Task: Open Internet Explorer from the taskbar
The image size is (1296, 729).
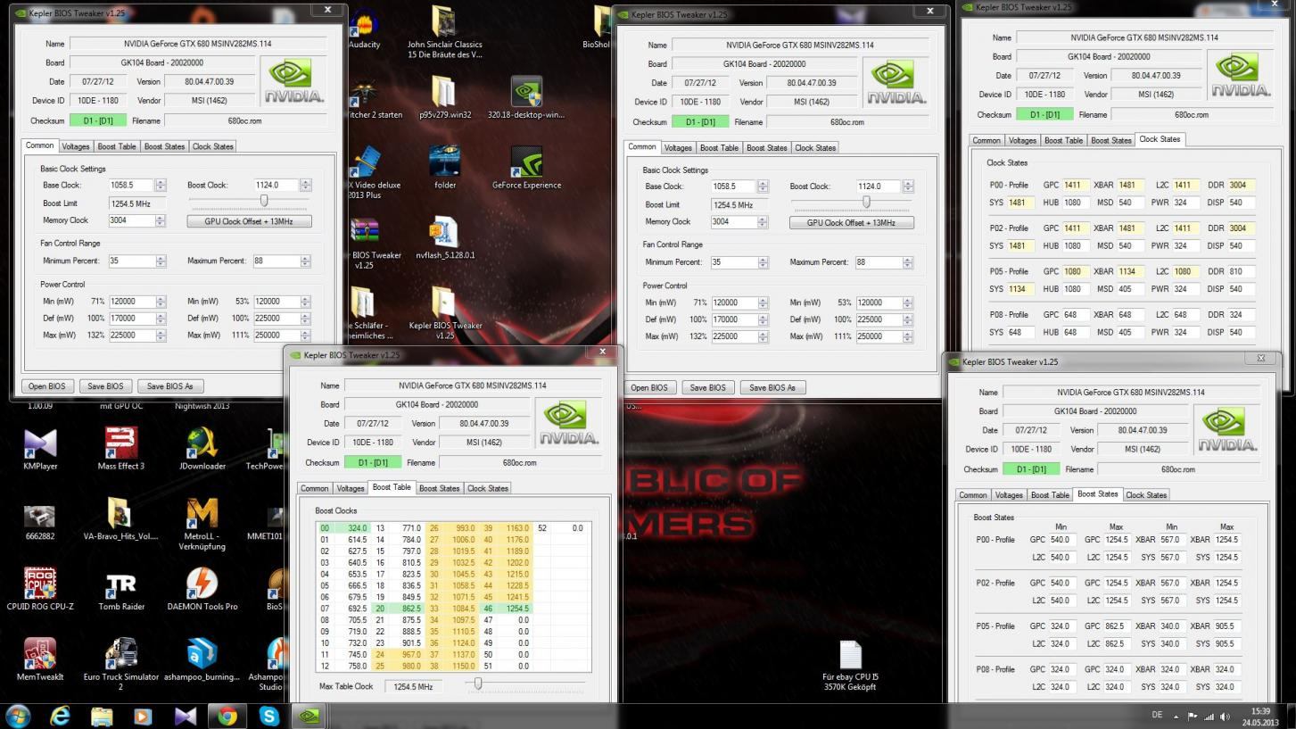Action: click(60, 716)
